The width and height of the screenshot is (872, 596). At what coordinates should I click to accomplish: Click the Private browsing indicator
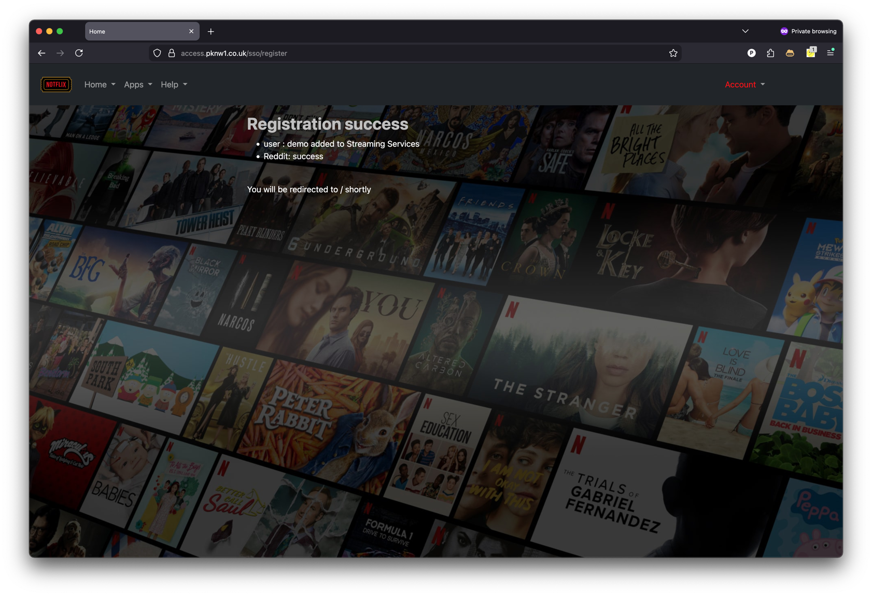click(x=808, y=31)
